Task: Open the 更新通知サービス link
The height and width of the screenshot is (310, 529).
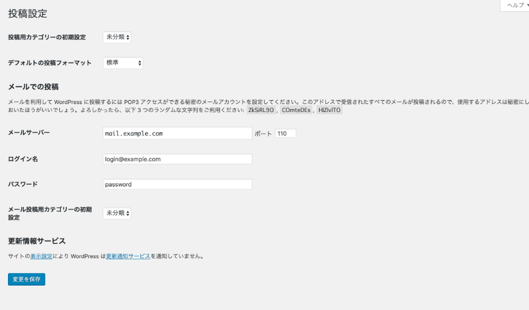Action: click(128, 257)
